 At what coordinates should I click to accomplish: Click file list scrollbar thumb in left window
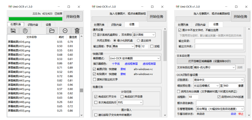pos(82,90)
